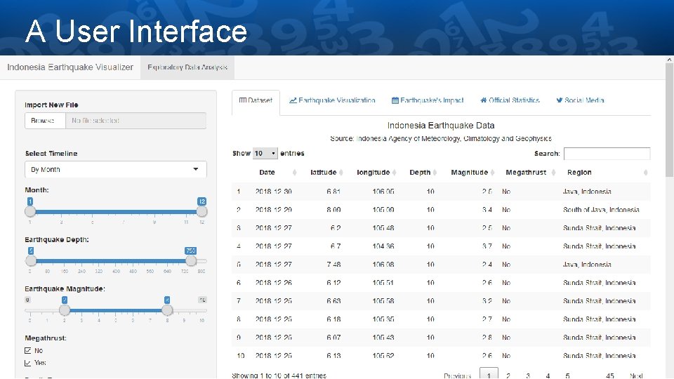Image resolution: width=674 pixels, height=379 pixels.
Task: Go to page 5 of the table
Action: (x=567, y=375)
